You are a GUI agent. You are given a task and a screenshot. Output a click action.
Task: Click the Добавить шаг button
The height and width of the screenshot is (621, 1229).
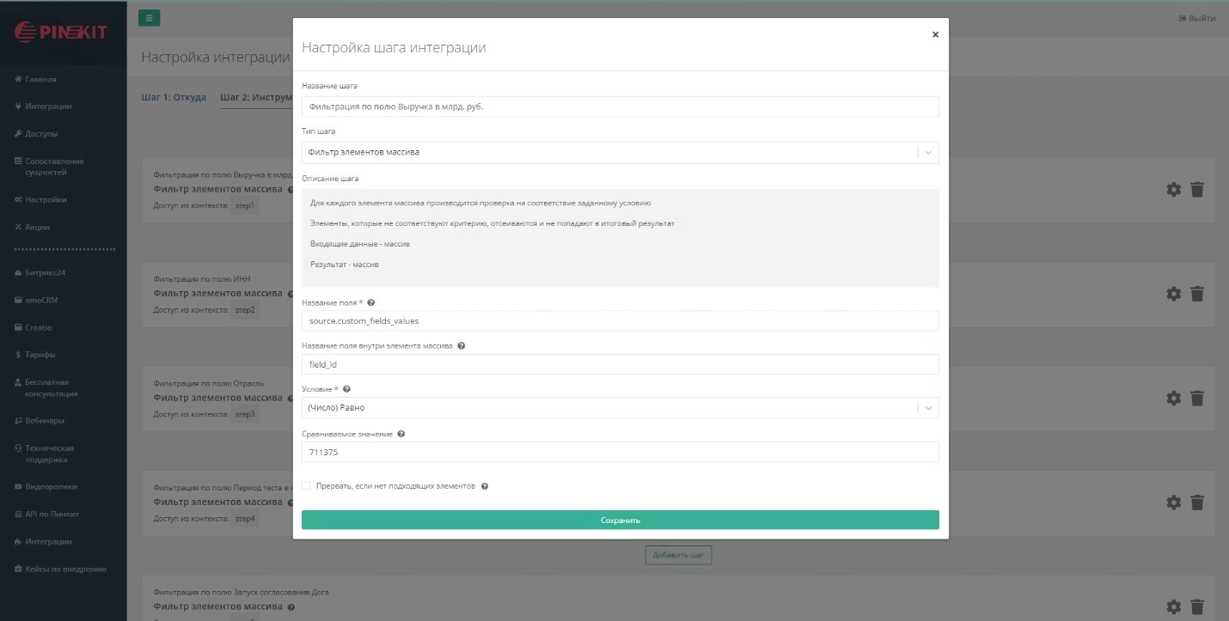678,555
